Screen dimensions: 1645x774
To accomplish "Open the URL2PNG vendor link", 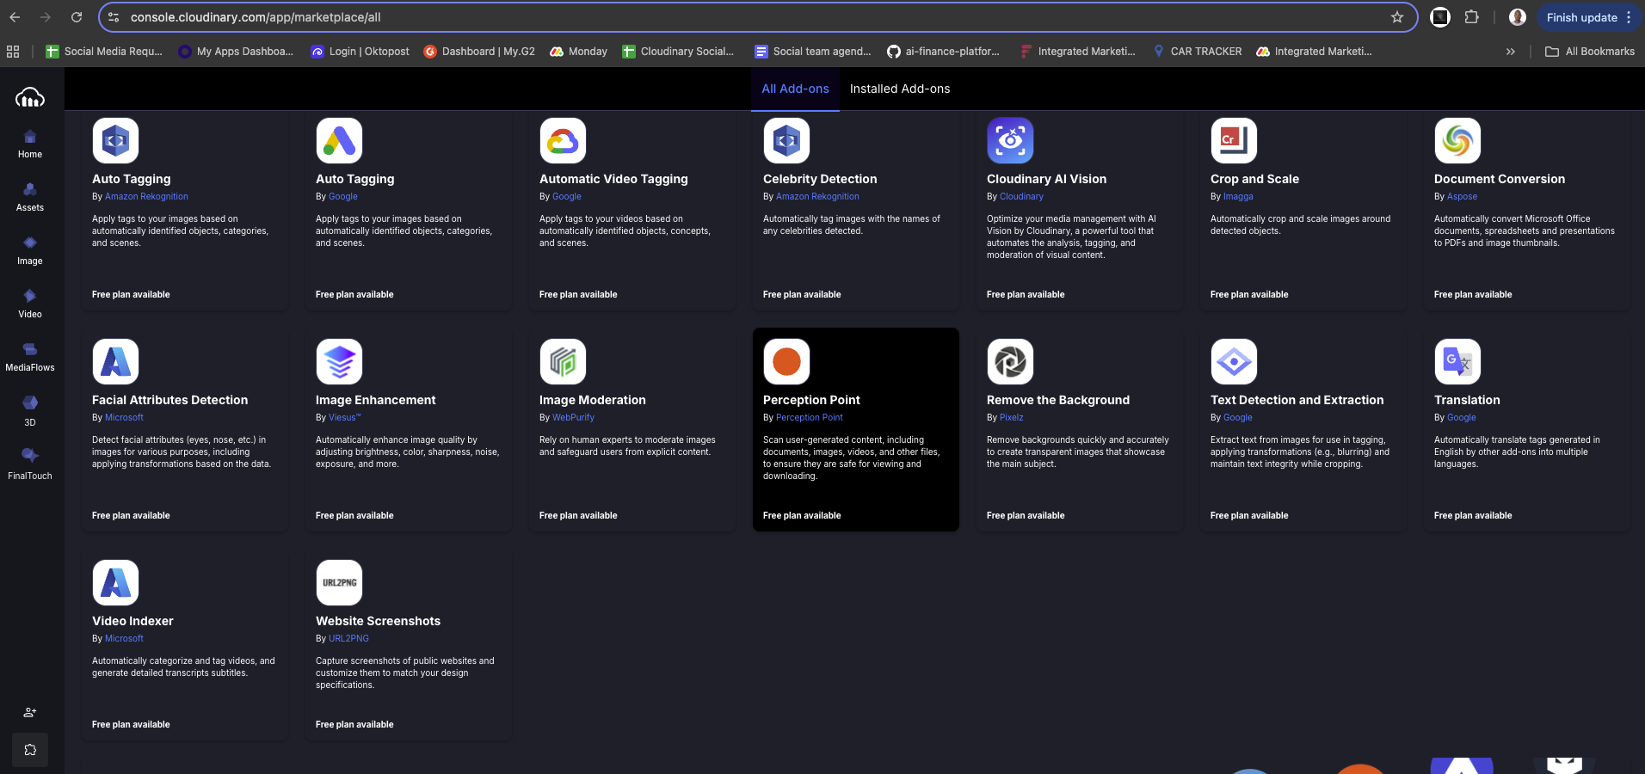I will (348, 638).
